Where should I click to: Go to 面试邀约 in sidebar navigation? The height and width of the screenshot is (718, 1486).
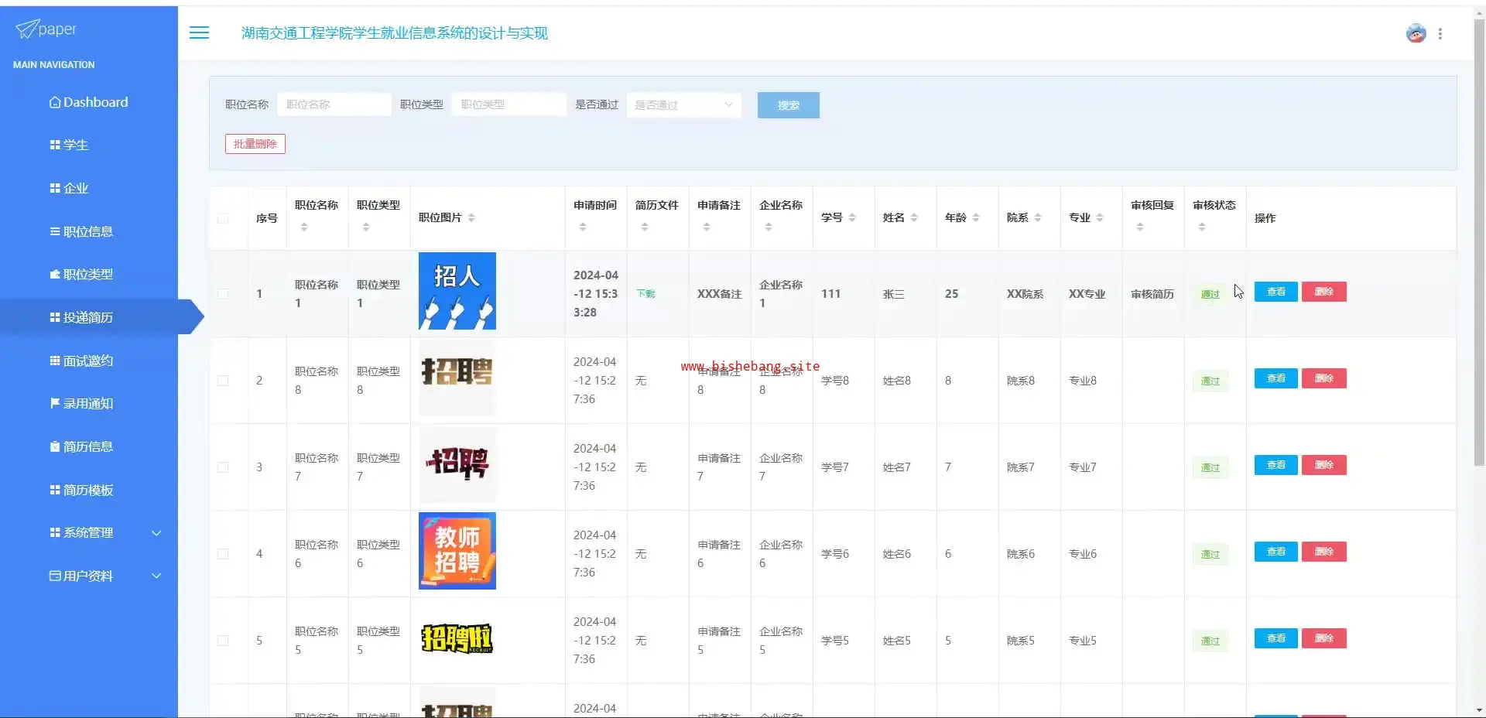coord(87,361)
